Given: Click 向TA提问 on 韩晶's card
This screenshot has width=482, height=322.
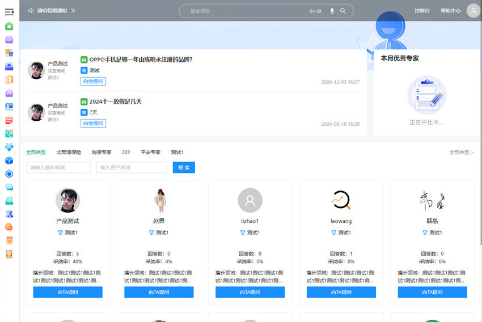Looking at the screenshot, I should coord(433,292).
